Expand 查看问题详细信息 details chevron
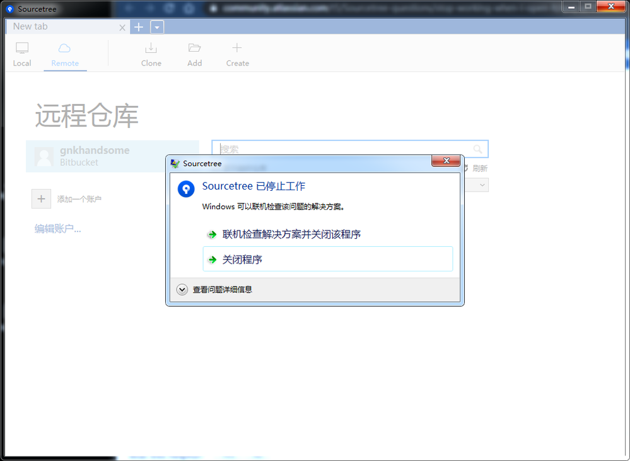This screenshot has width=630, height=461. 182,289
